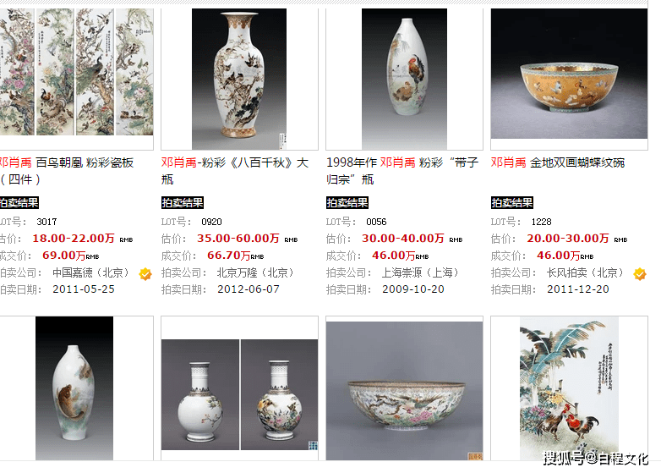Open the 邓肖禹 百鸟朝凤 粉彩瓷板 title link

point(67,171)
